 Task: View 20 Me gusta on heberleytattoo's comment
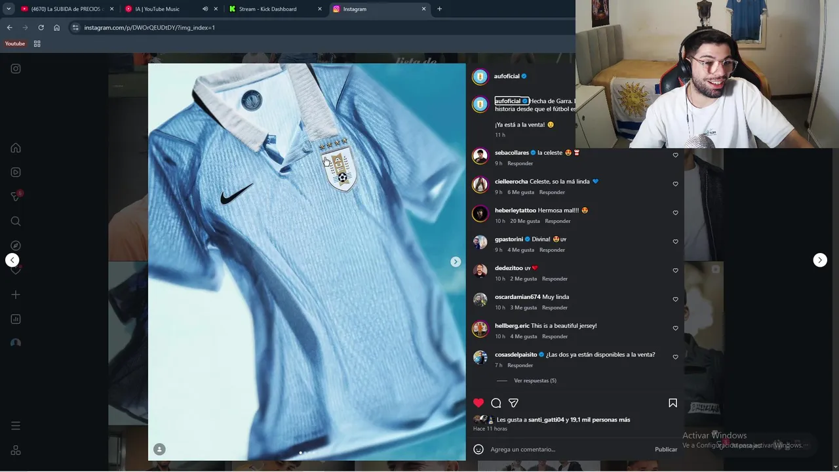tap(525, 221)
